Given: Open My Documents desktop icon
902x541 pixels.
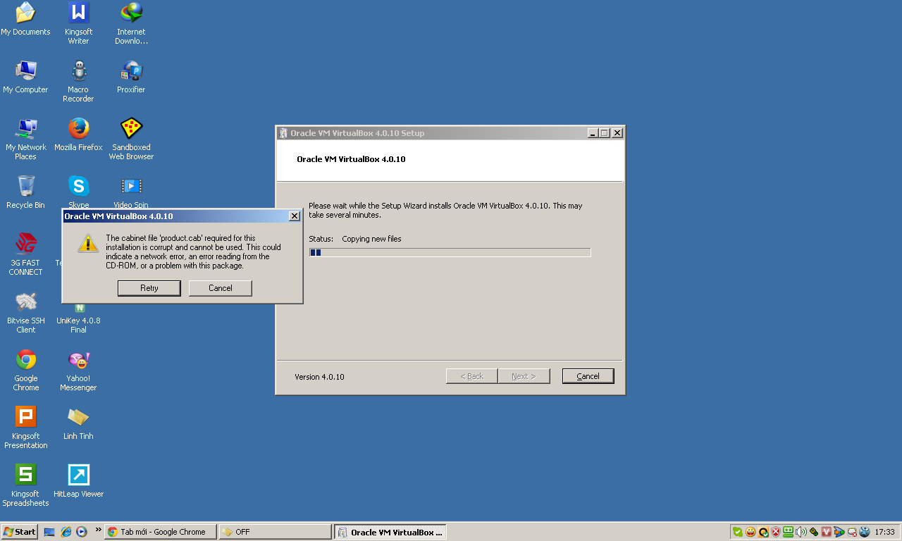Looking at the screenshot, I should click(x=25, y=19).
